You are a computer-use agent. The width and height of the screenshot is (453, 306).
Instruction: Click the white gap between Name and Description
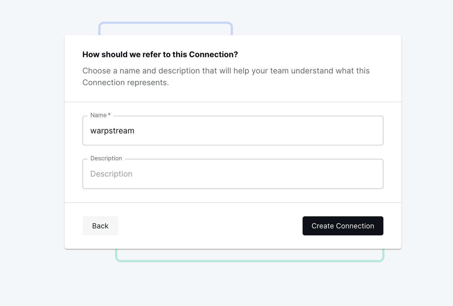233,152
